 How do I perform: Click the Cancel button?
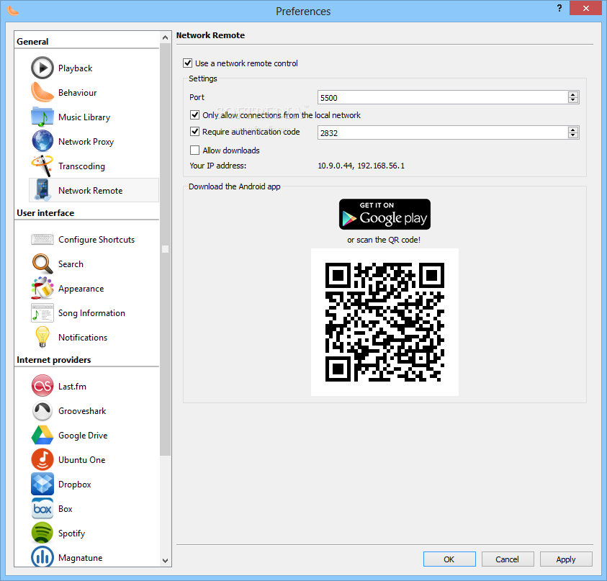pos(508,559)
